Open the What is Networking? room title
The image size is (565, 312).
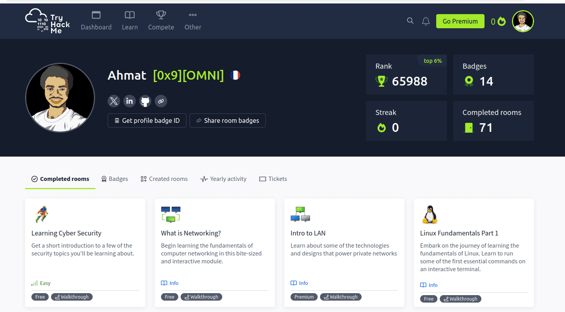click(191, 233)
